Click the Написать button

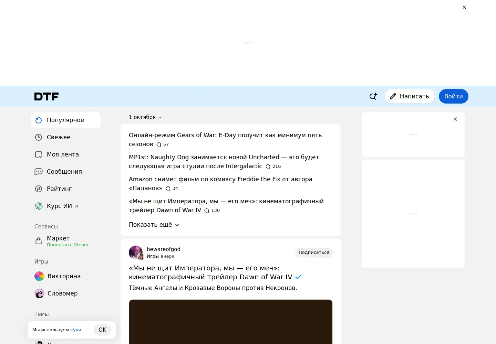coord(410,96)
